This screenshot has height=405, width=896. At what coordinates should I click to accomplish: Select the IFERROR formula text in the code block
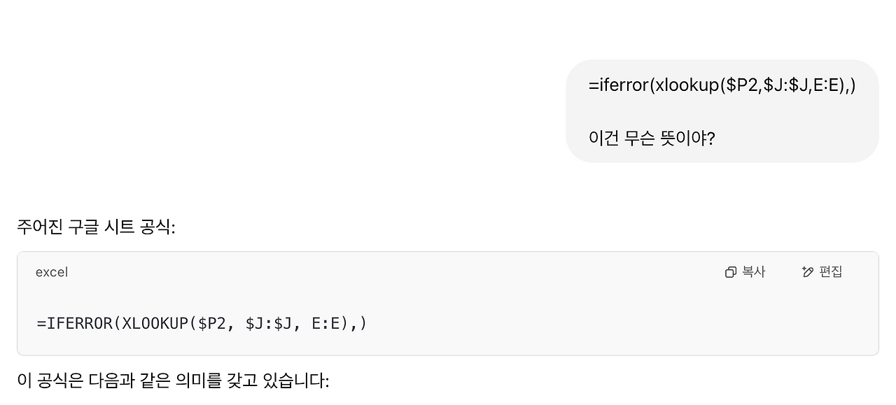[x=200, y=323]
